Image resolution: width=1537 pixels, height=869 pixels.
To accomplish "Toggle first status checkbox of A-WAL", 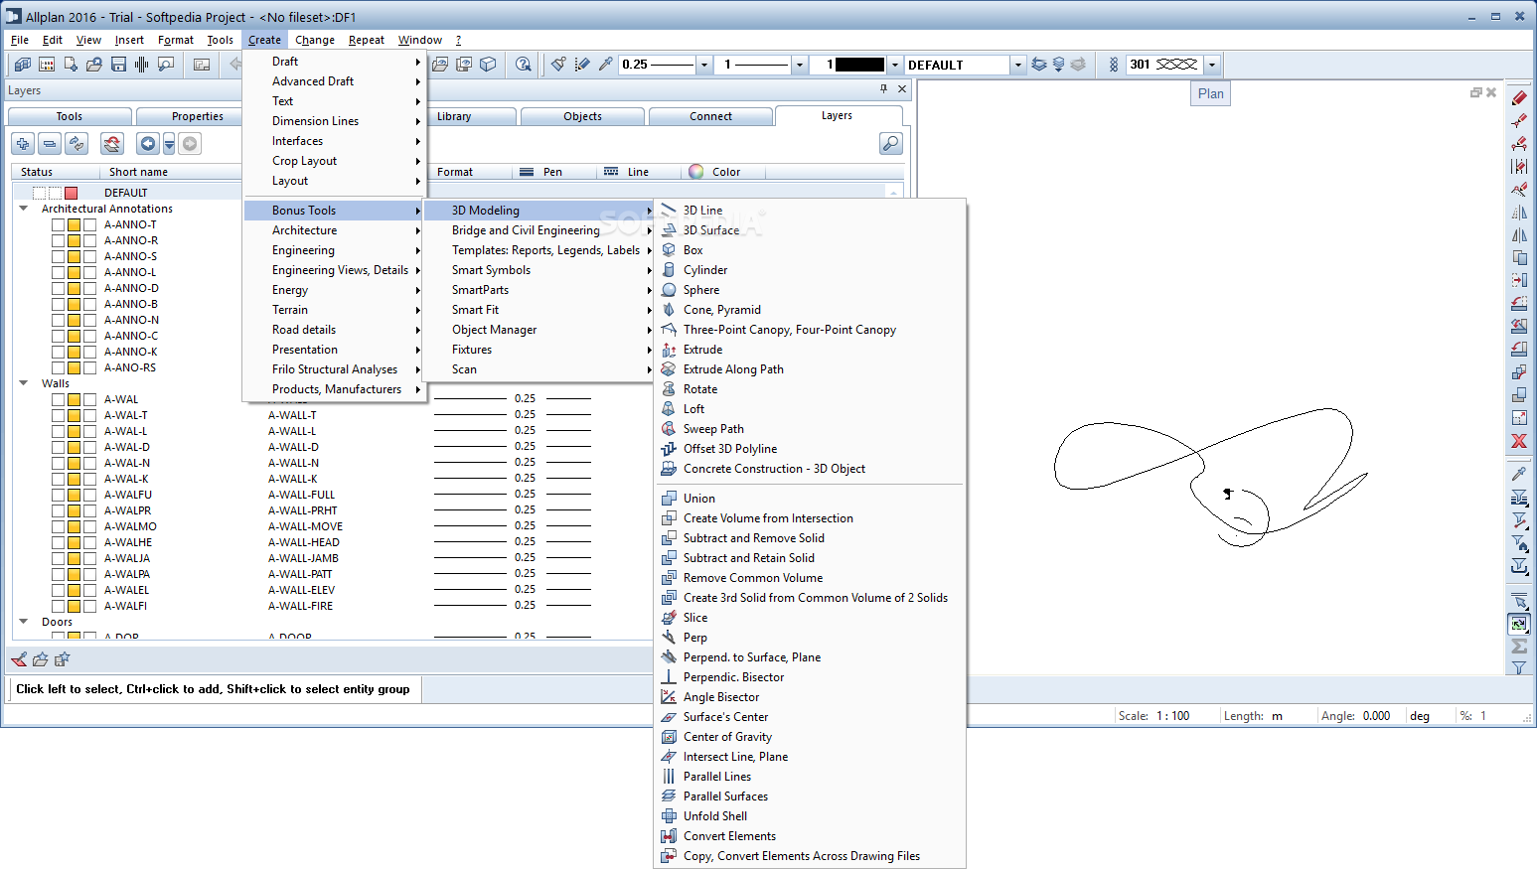I will [58, 399].
